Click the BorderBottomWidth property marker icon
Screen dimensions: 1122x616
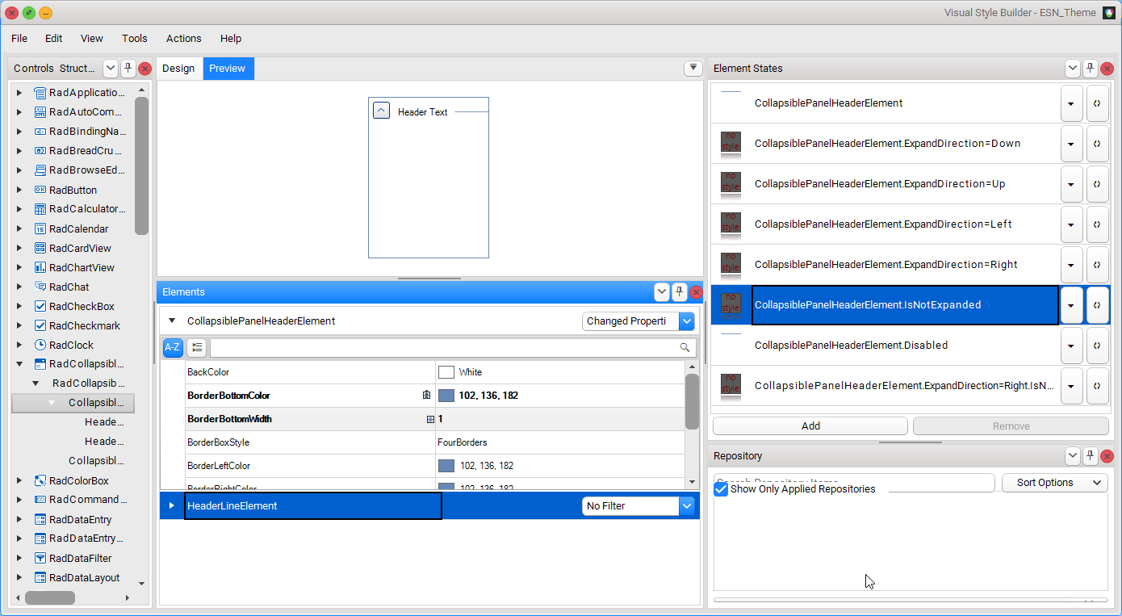point(430,419)
